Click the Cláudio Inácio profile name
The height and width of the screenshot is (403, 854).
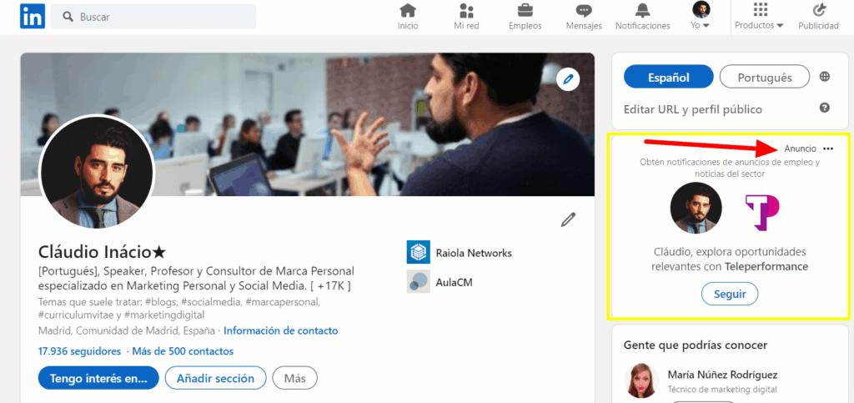(x=102, y=252)
